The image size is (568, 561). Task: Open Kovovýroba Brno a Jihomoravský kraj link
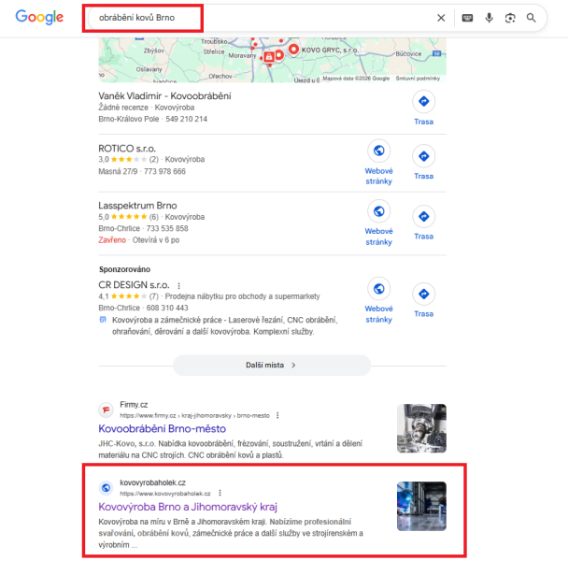click(188, 507)
